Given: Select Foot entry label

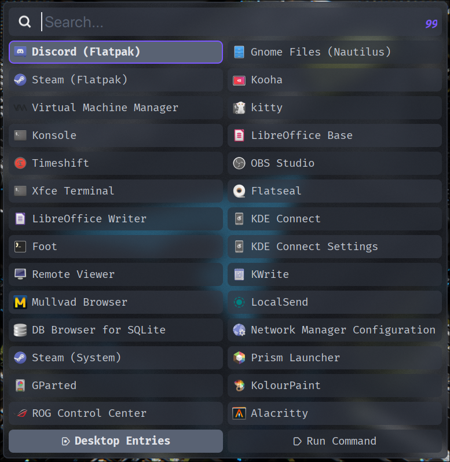Looking at the screenshot, I should pos(45,247).
